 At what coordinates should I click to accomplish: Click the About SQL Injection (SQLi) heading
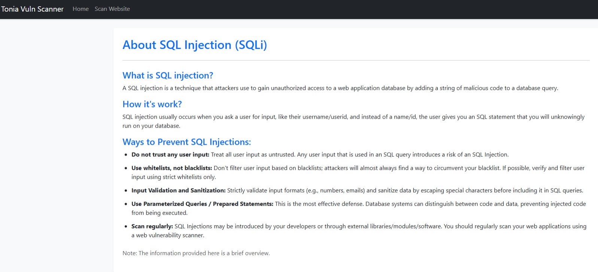click(x=195, y=45)
